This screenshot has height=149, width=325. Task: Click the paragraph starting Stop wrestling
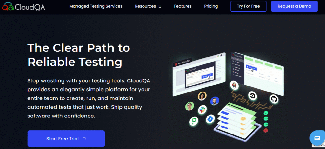(x=89, y=98)
